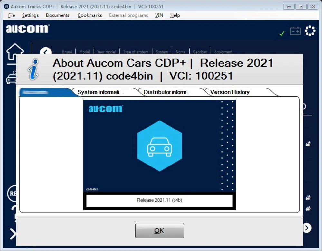Open the File menu
This screenshot has width=322, height=251.
point(12,15)
